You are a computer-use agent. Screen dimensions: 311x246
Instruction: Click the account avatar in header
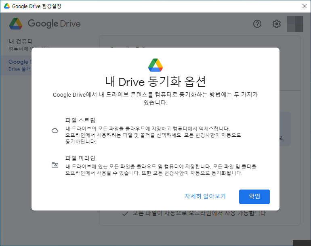coord(295,24)
